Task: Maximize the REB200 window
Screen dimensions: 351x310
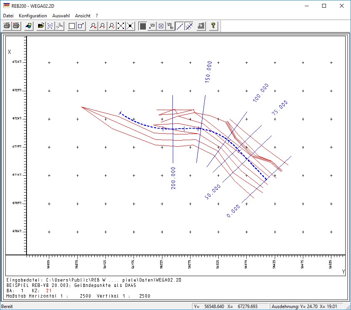Action: [324, 6]
